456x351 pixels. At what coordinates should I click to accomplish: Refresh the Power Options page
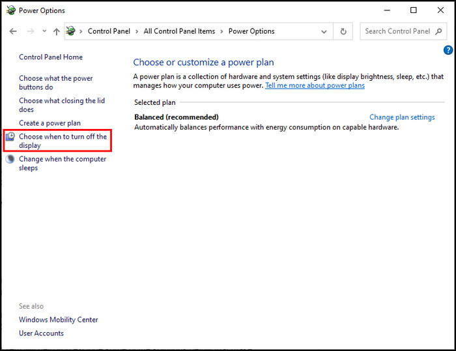pyautogui.click(x=343, y=31)
